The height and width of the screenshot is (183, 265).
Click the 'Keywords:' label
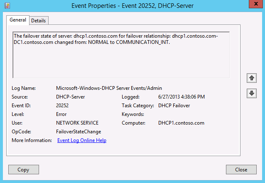click(133, 114)
